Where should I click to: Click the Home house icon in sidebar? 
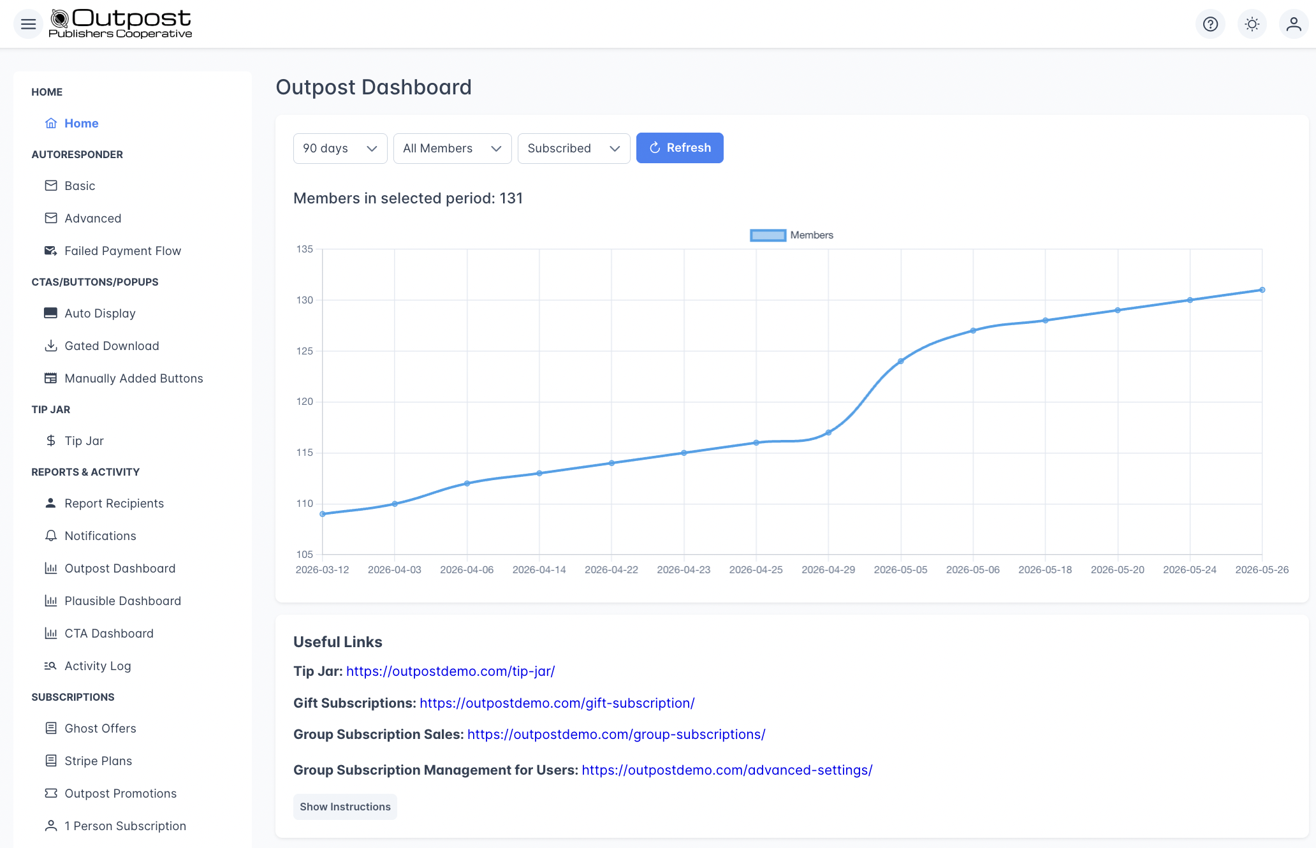click(51, 123)
